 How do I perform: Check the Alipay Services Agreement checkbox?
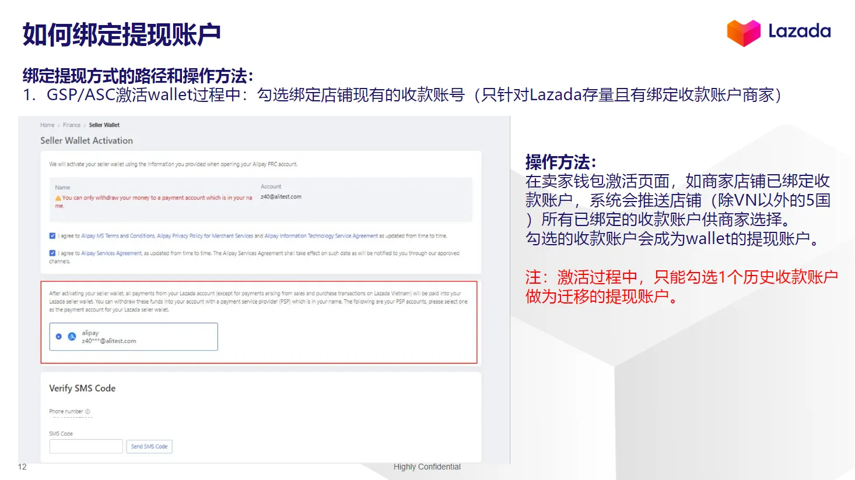coord(52,252)
